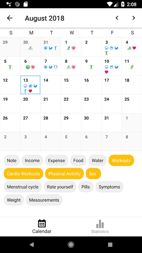Tap the Android home button
Image resolution: width=142 pixels, height=253 pixels.
tap(71, 245)
